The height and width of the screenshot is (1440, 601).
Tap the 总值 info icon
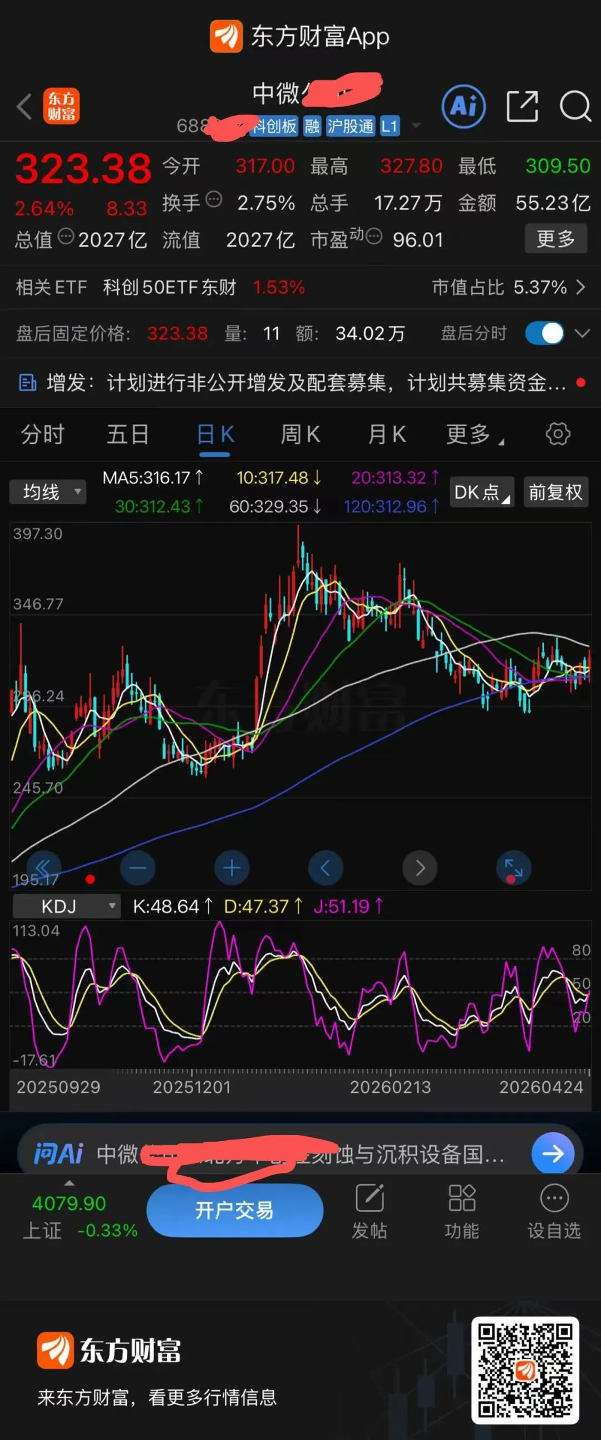66,236
